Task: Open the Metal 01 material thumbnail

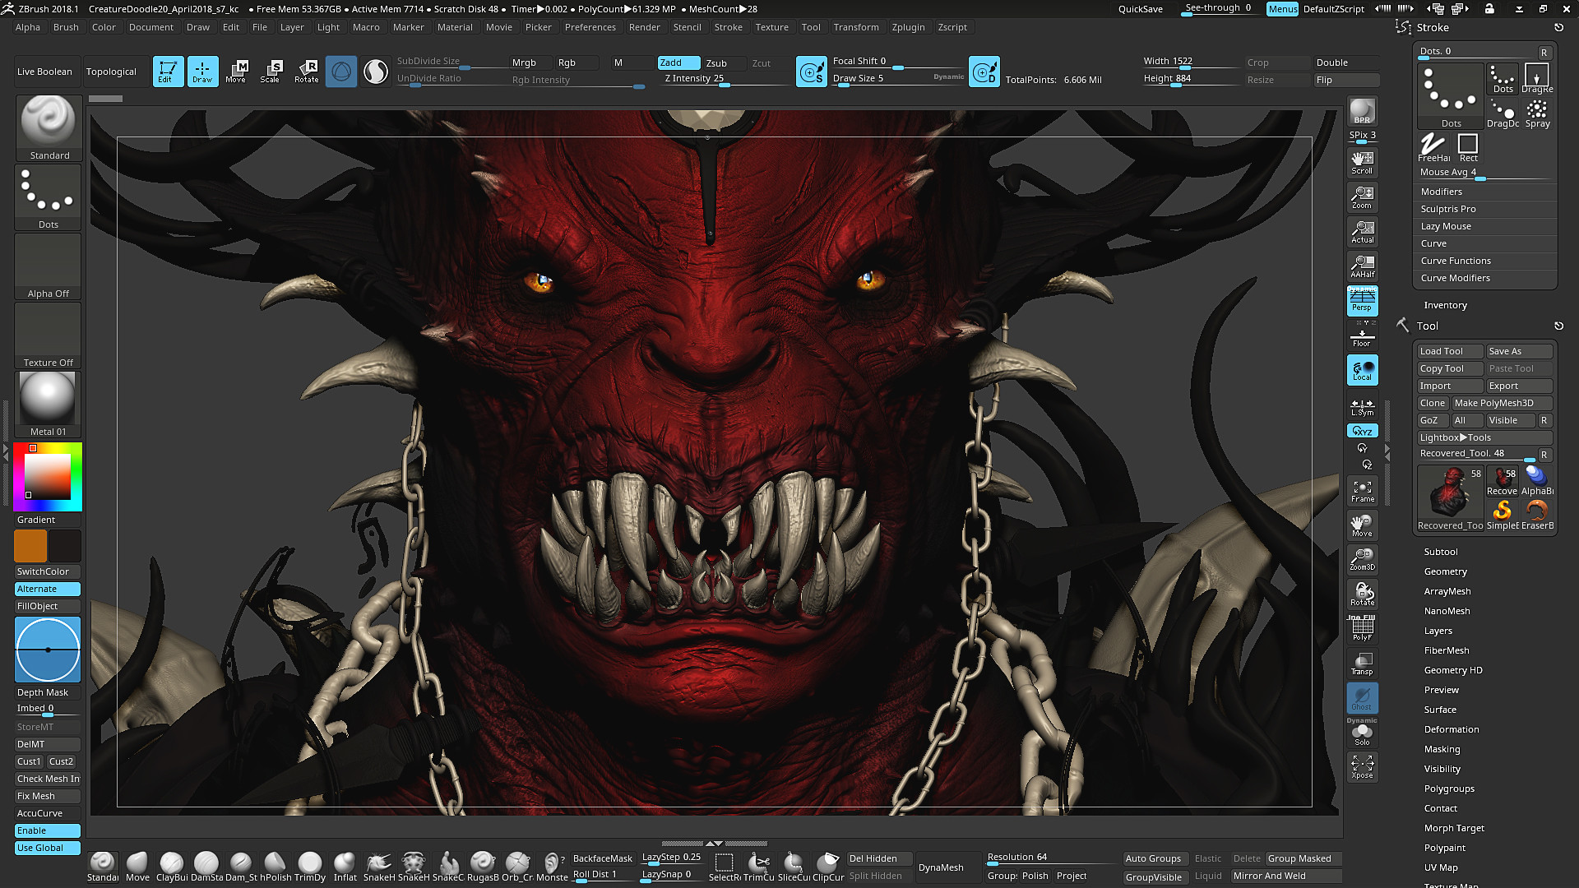Action: point(48,404)
